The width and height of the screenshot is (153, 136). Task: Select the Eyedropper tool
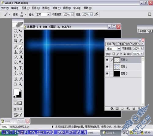point(21,79)
